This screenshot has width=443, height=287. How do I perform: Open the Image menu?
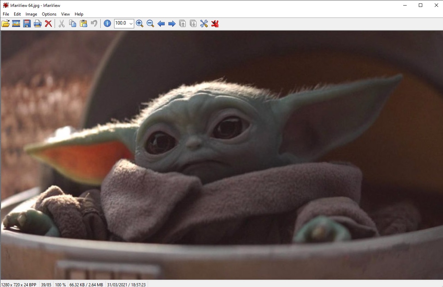pos(31,14)
